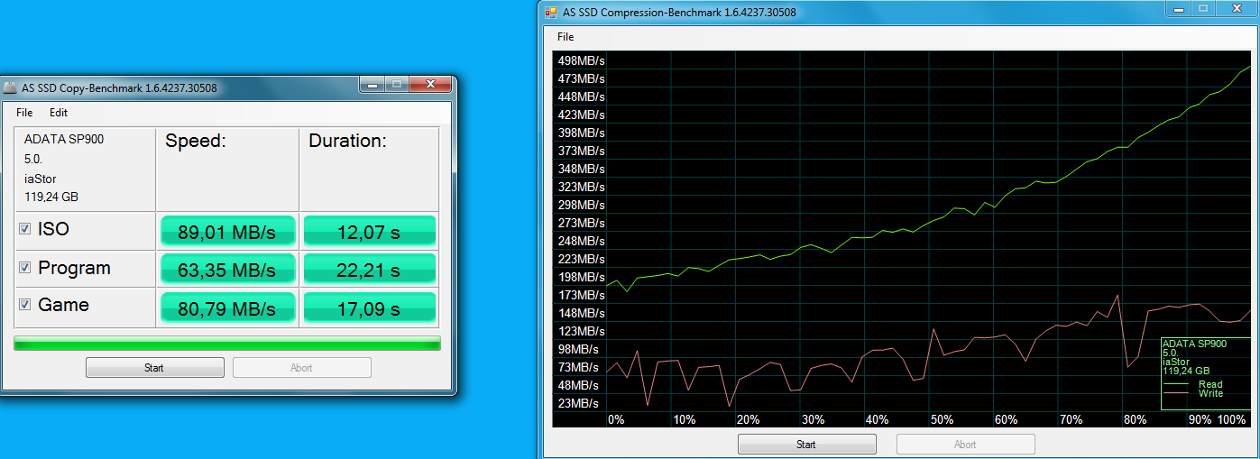Open File menu in Compression-Benchmark window
The image size is (1260, 459).
pyautogui.click(x=566, y=37)
